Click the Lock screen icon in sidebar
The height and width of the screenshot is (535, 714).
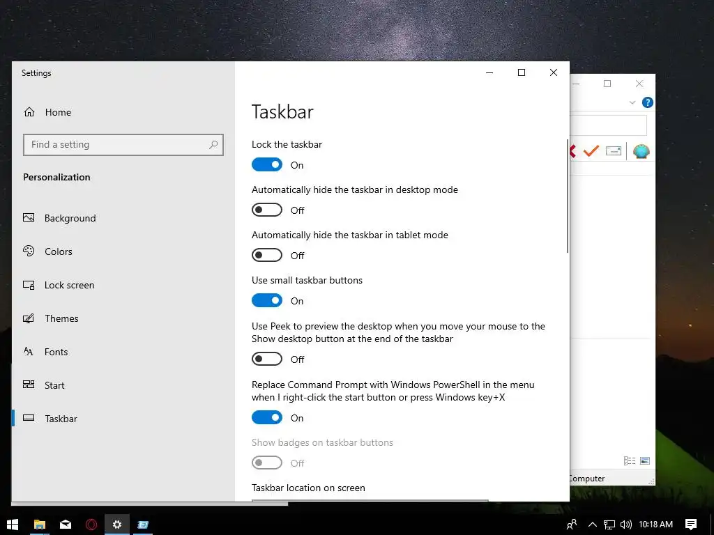point(29,285)
